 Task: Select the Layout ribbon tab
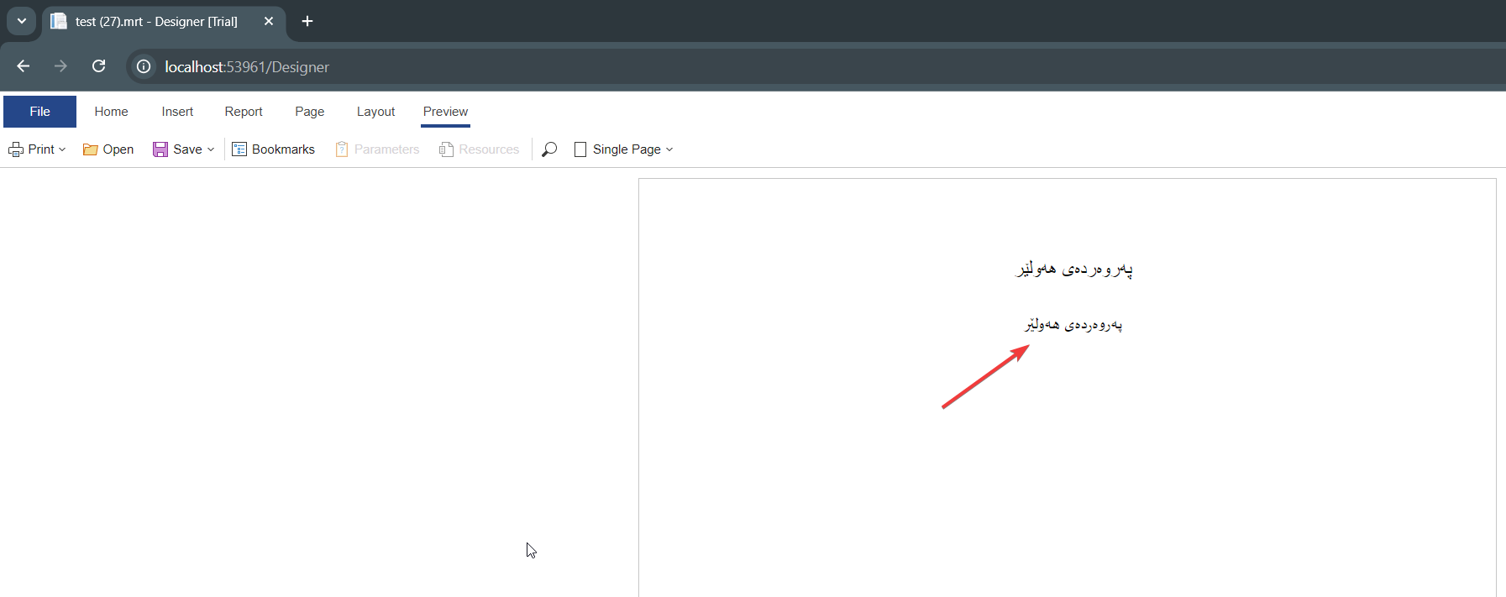pyautogui.click(x=375, y=112)
